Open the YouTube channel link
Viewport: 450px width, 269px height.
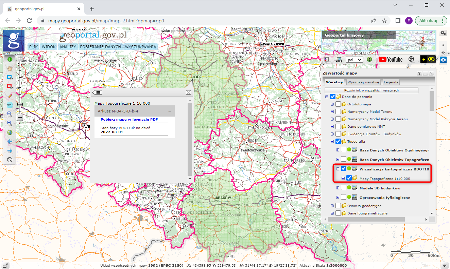[x=391, y=60]
